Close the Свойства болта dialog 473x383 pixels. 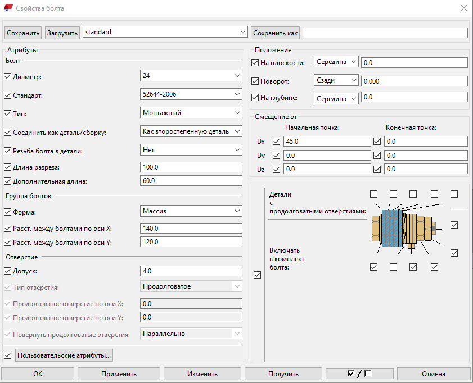(x=463, y=8)
